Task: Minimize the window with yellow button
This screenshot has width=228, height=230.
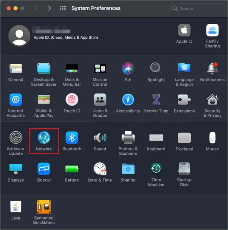Action: (x=16, y=8)
